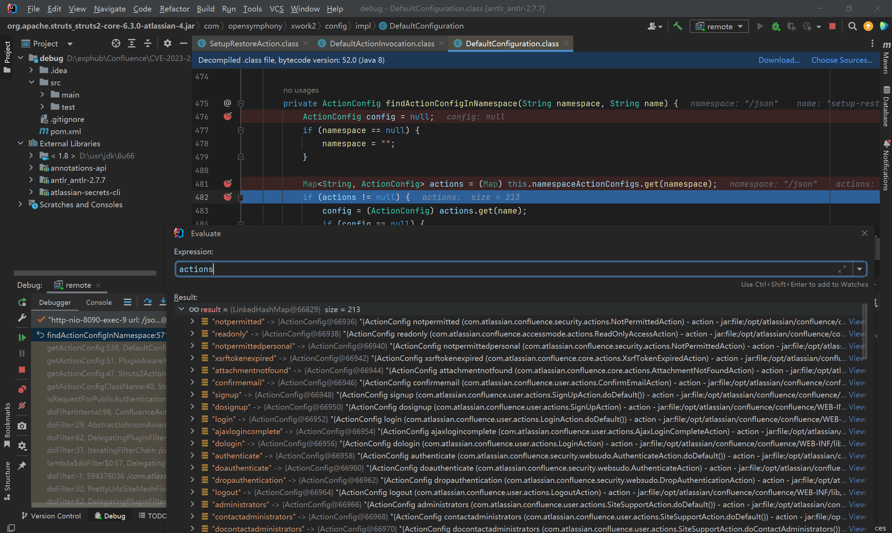Image resolution: width=892 pixels, height=533 pixels.
Task: Click Rerun 'remote' icon in Debug panel
Action: (22, 302)
